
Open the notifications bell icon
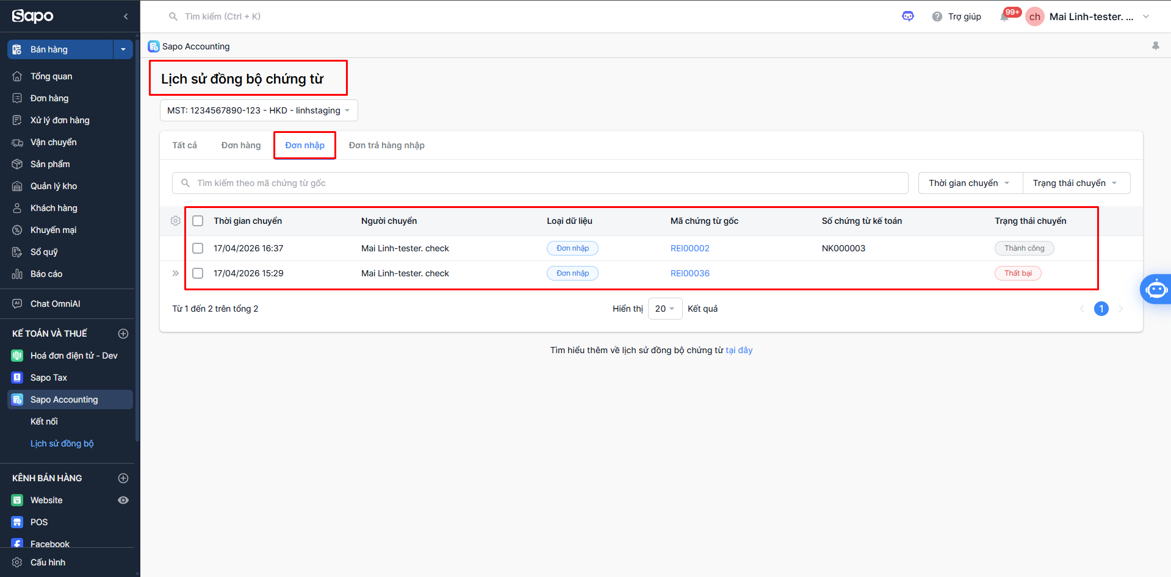pos(1004,17)
